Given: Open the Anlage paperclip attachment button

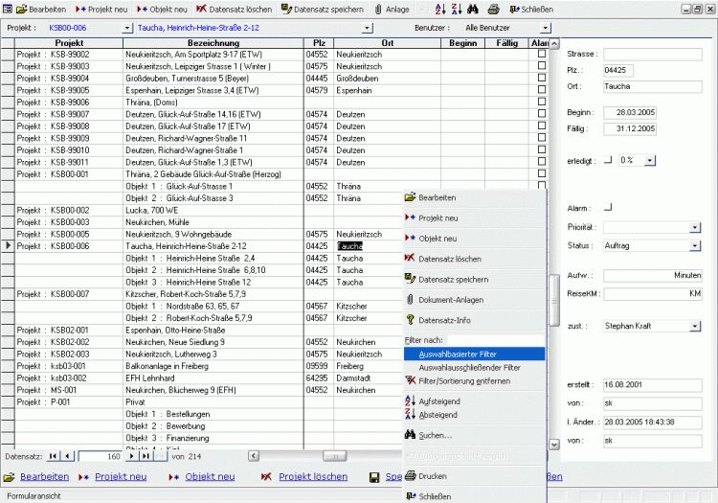Looking at the screenshot, I should pyautogui.click(x=394, y=9).
